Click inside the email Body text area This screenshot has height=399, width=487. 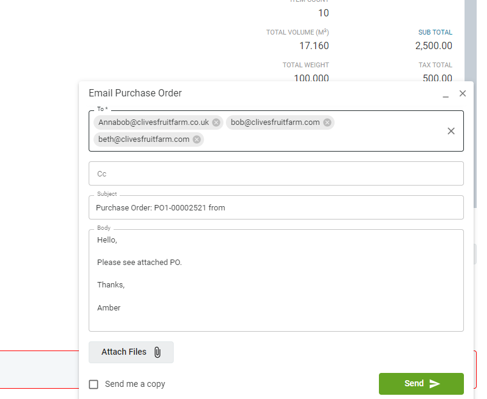click(276, 281)
